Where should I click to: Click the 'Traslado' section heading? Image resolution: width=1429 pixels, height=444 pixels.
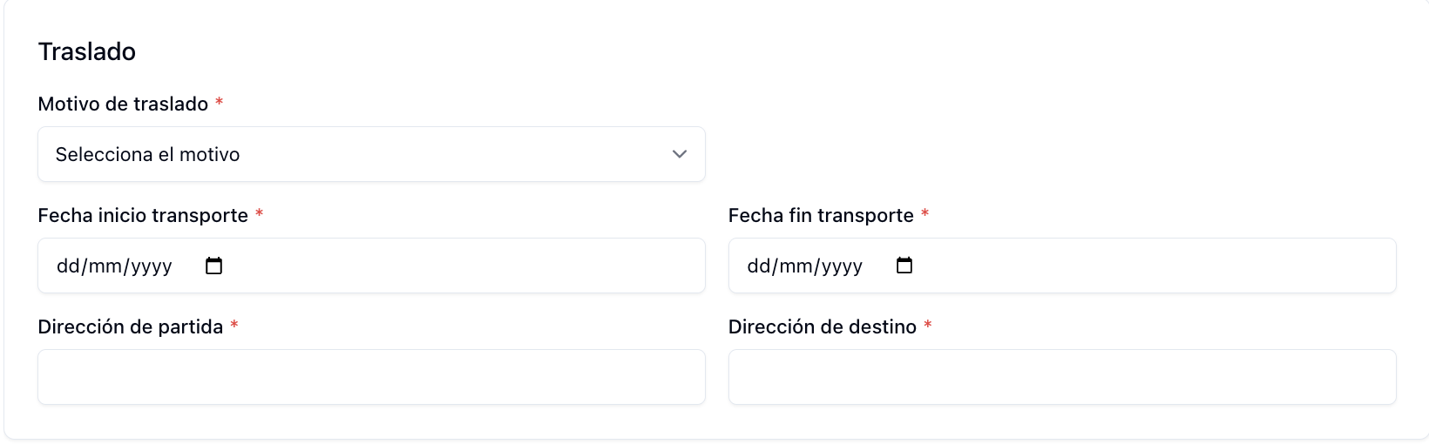87,51
